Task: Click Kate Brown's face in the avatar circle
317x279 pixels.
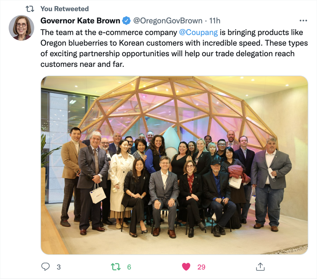Action: [22, 26]
